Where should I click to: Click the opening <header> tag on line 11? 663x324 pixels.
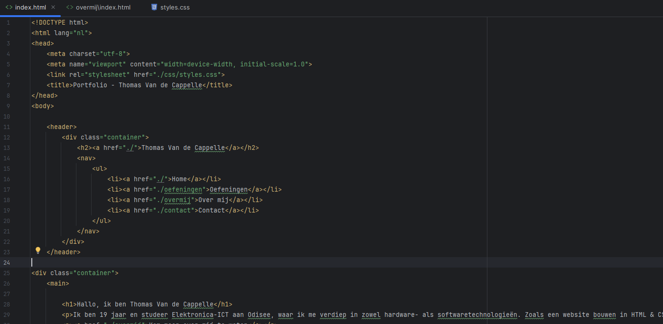coord(62,127)
